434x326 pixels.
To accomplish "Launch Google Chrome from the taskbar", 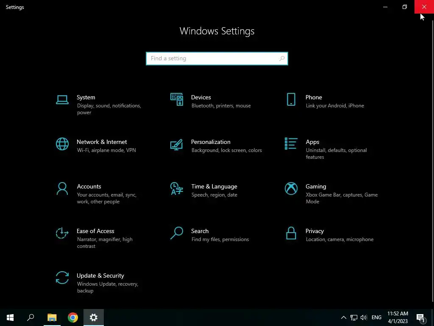I will (x=73, y=318).
